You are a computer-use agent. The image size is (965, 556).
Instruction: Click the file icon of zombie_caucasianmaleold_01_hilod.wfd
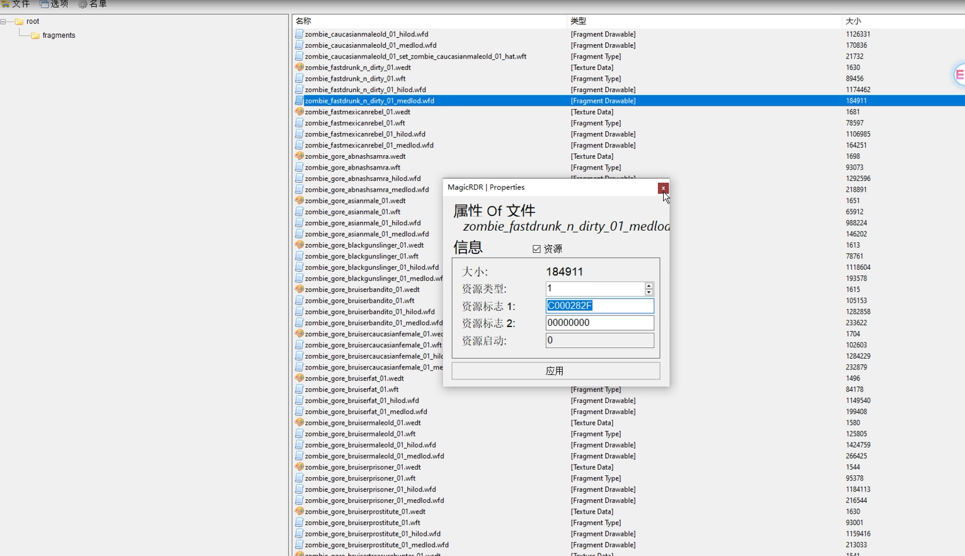(x=299, y=34)
